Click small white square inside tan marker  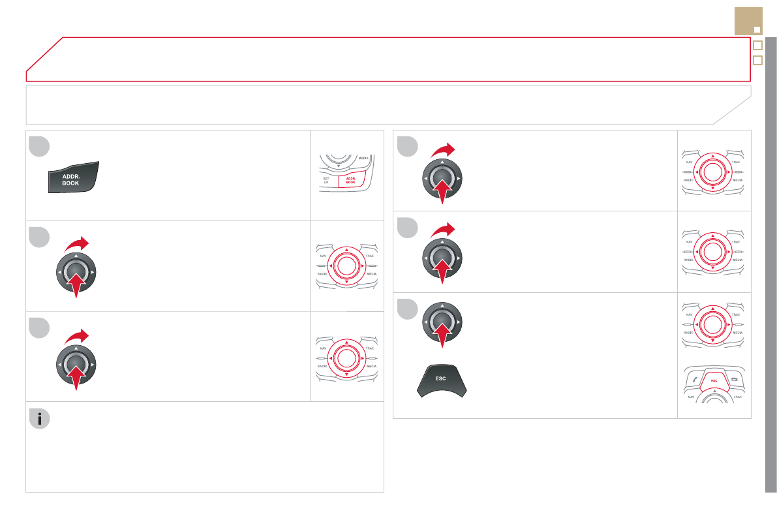pos(757,29)
